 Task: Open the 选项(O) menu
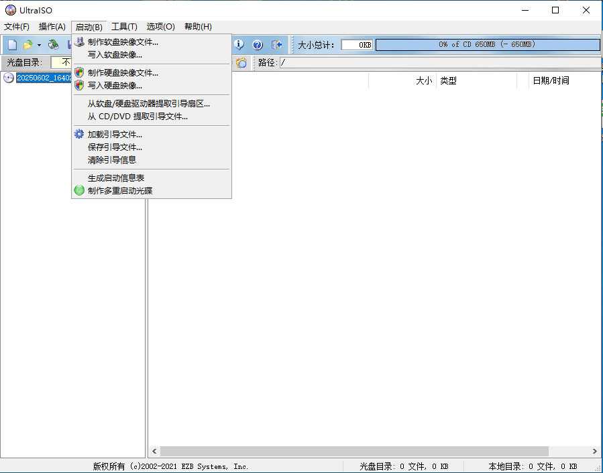(x=161, y=27)
